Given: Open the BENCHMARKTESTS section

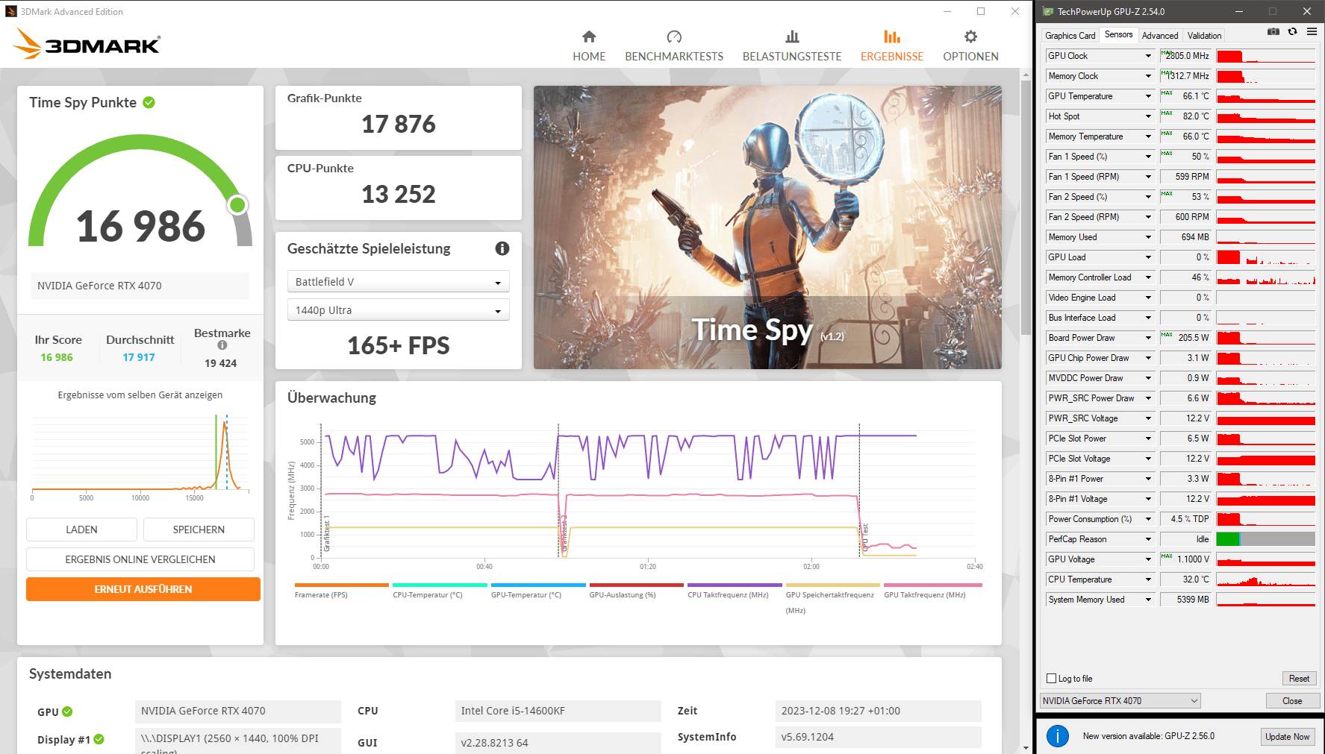Looking at the screenshot, I should [x=674, y=46].
